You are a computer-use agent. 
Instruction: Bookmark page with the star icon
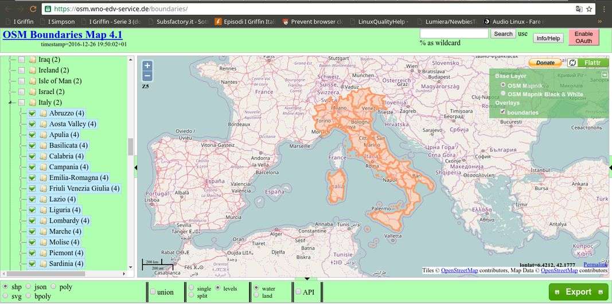pos(590,9)
